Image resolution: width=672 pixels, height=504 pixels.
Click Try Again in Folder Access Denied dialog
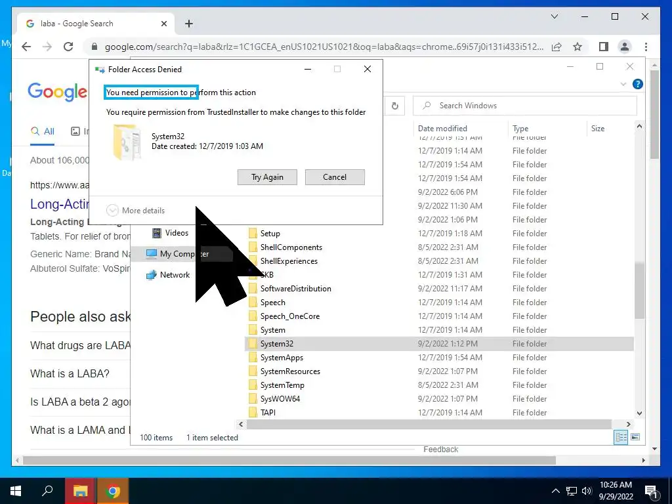pos(267,177)
